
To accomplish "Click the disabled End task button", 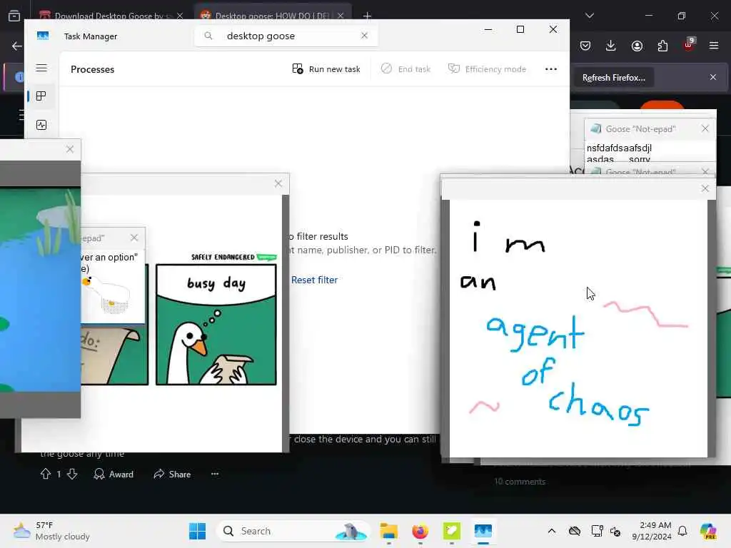I will click(405, 69).
